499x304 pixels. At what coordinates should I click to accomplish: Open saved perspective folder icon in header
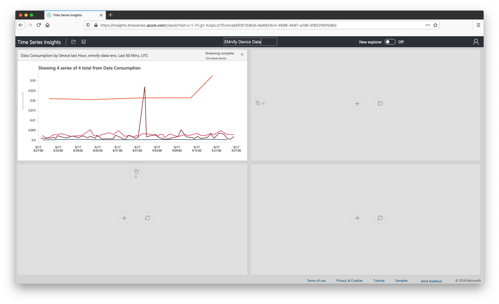tap(73, 42)
